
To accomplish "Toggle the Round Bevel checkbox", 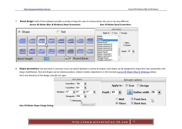I will [70, 59].
